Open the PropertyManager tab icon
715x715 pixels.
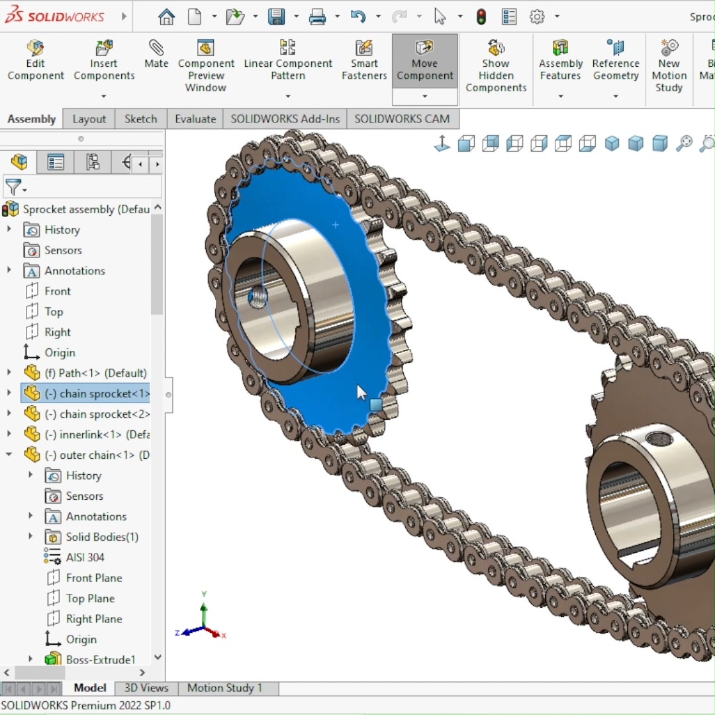point(56,162)
